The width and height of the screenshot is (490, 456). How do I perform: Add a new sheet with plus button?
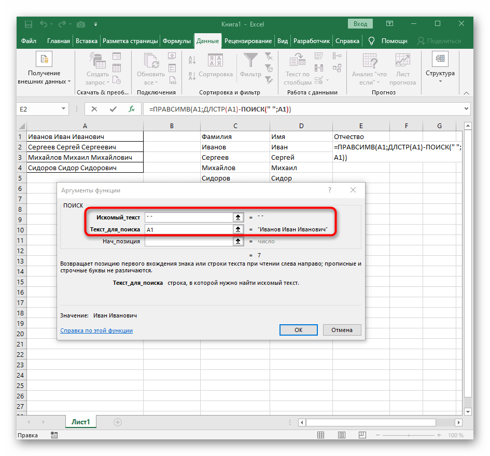tap(117, 422)
